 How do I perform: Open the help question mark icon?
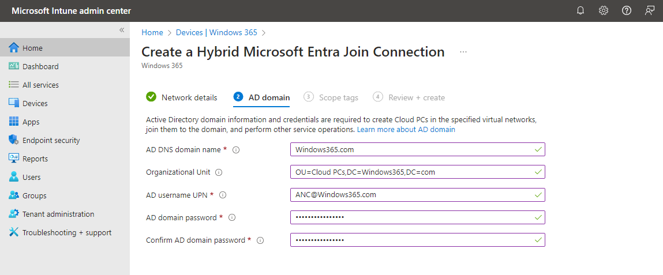(x=627, y=11)
